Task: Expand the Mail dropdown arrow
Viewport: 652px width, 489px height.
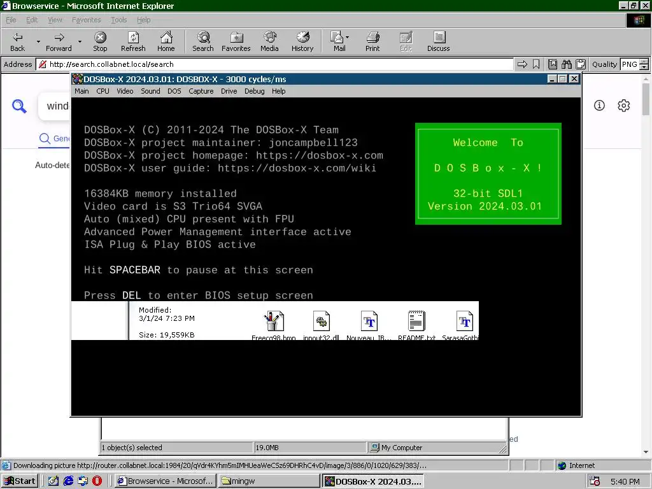Action: coord(348,37)
